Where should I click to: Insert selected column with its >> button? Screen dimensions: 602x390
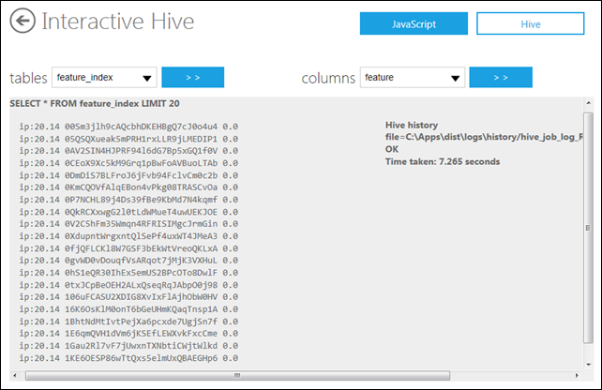click(x=501, y=78)
